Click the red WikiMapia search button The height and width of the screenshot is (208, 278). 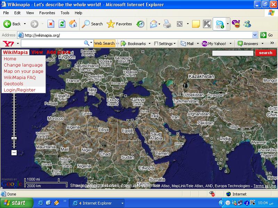click(x=265, y=53)
